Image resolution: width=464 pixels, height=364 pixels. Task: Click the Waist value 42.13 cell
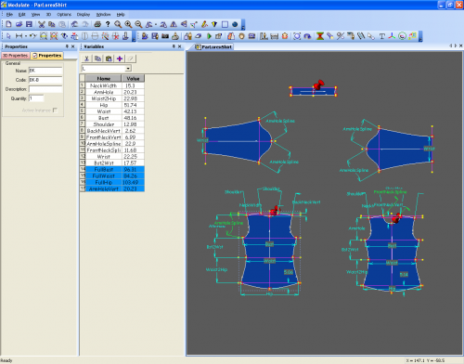point(133,111)
